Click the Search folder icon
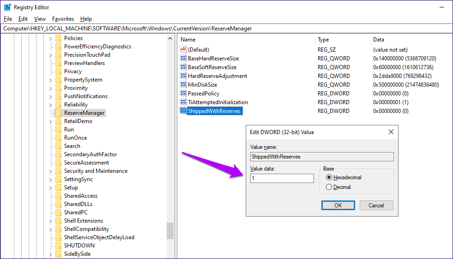 pyautogui.click(x=58, y=146)
